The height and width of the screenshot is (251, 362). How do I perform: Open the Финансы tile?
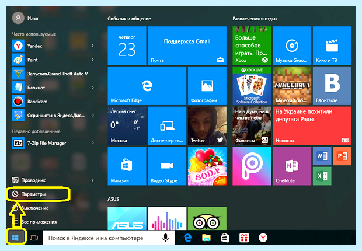pyautogui.click(x=252, y=126)
